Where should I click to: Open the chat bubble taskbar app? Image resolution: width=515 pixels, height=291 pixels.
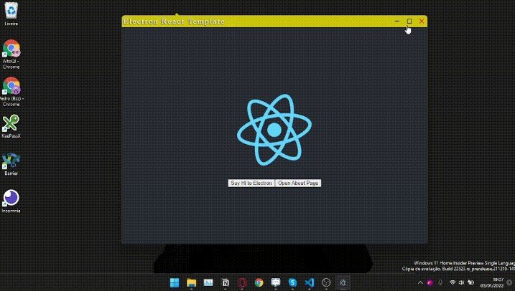276,282
